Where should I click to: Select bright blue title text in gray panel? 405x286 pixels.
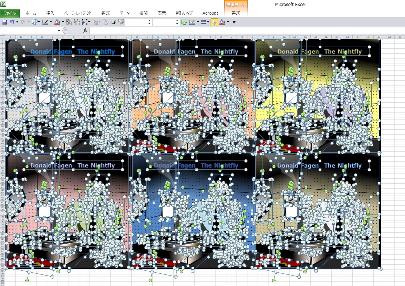73,52
